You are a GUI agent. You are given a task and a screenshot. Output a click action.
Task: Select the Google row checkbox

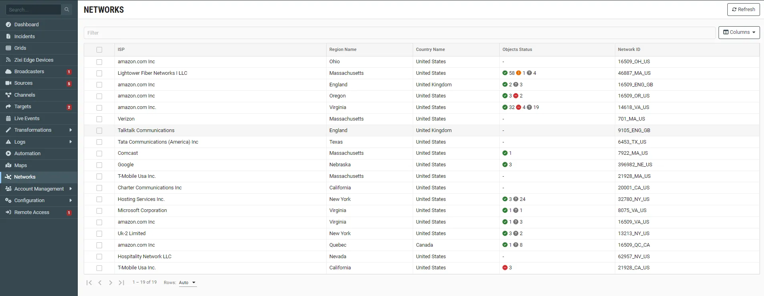[99, 165]
